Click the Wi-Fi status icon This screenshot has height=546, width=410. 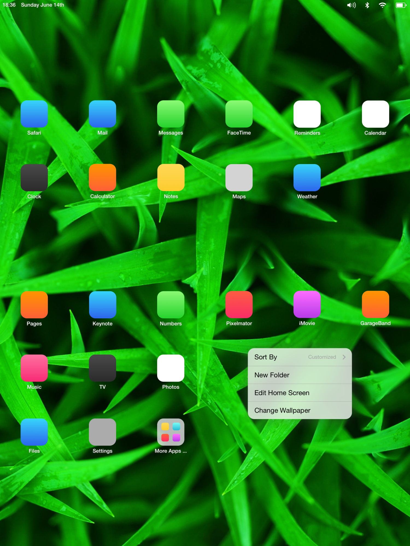[x=382, y=5]
